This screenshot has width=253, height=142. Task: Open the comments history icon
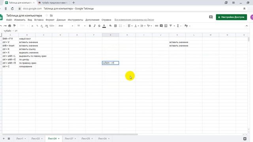click(x=211, y=17)
